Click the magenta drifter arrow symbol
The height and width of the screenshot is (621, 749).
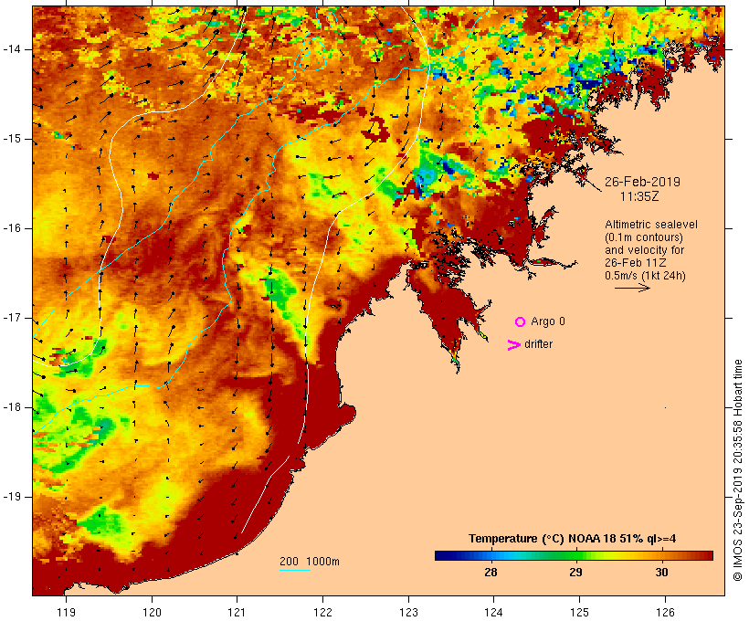pos(513,345)
